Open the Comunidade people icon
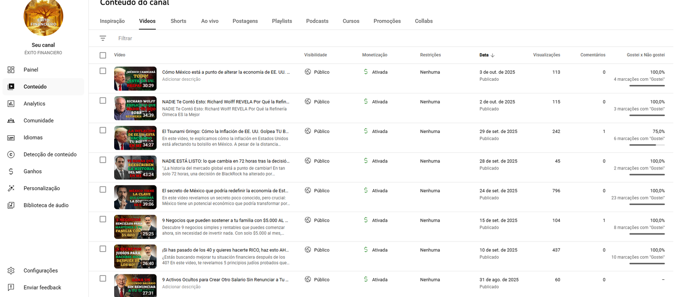Screen dimensions: 674x297 11,121
